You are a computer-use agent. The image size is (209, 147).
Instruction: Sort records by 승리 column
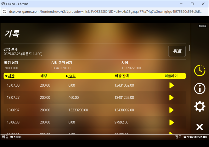coord(72,76)
